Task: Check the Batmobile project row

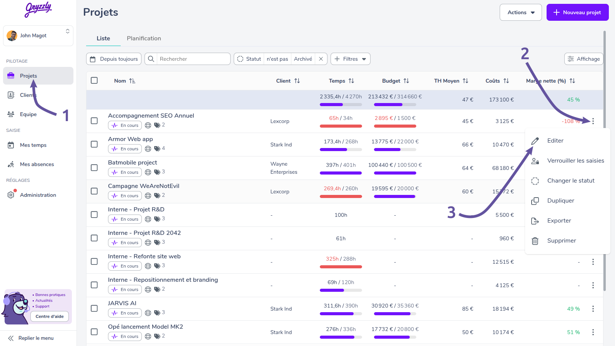Action: pyautogui.click(x=94, y=168)
